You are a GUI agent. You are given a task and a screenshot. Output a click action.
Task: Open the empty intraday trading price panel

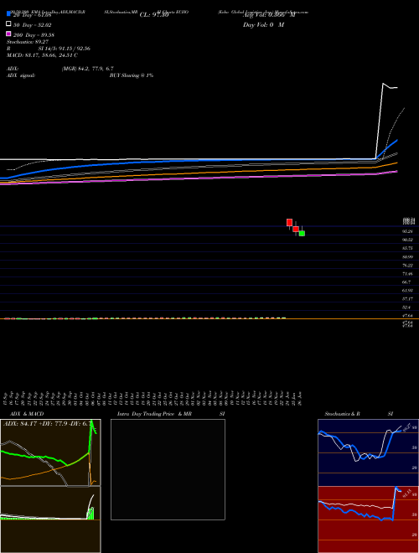[168, 469]
